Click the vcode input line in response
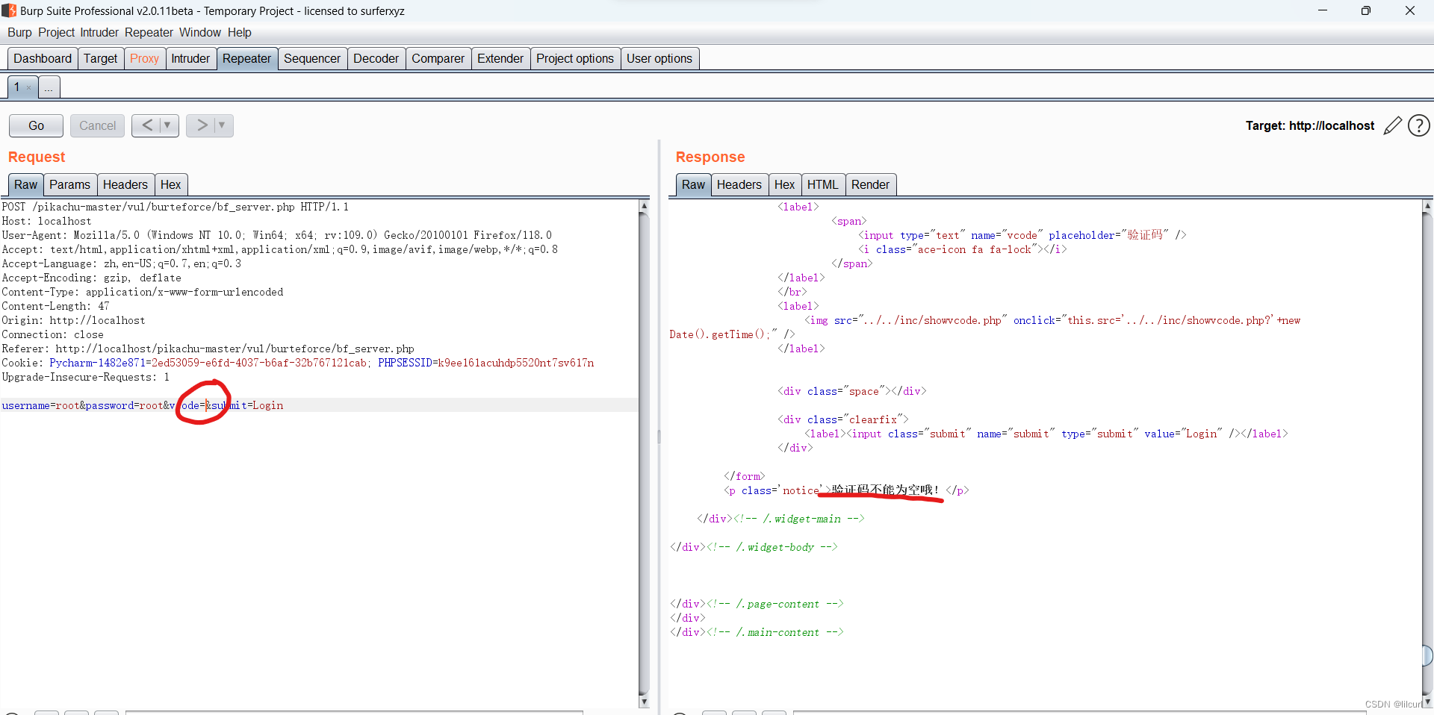 click(1022, 235)
